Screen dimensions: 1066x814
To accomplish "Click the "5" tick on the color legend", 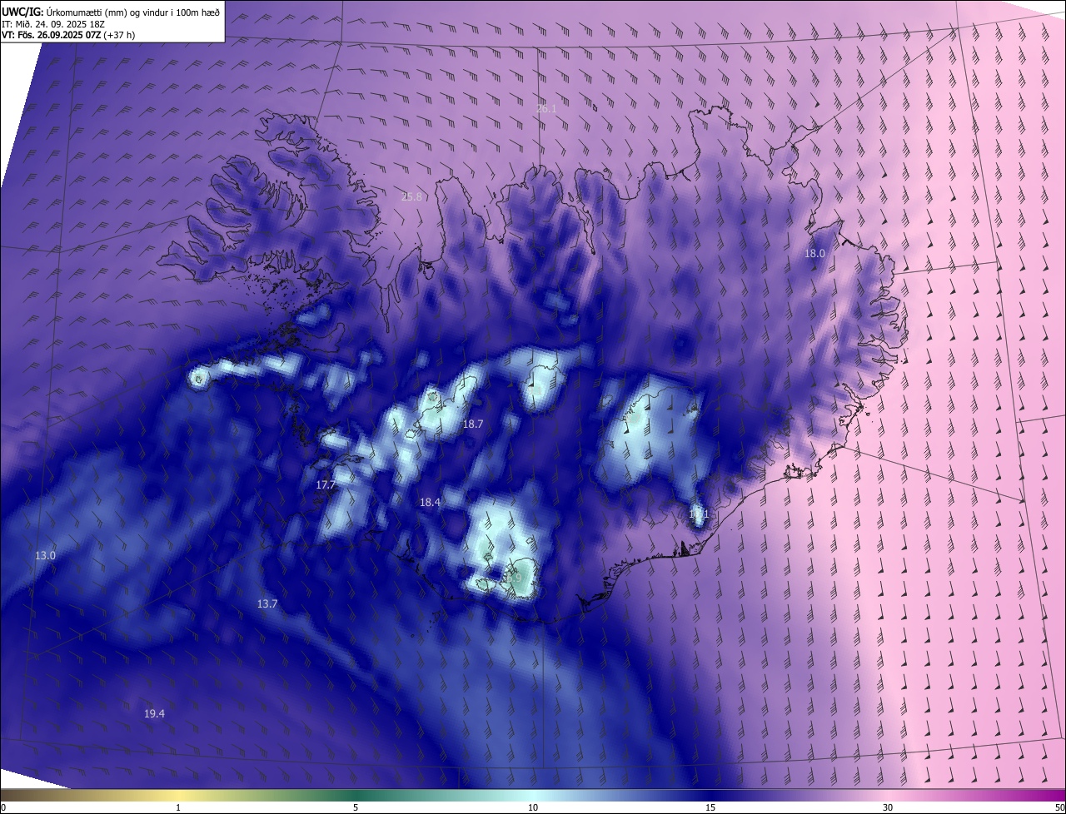I will point(356,807).
